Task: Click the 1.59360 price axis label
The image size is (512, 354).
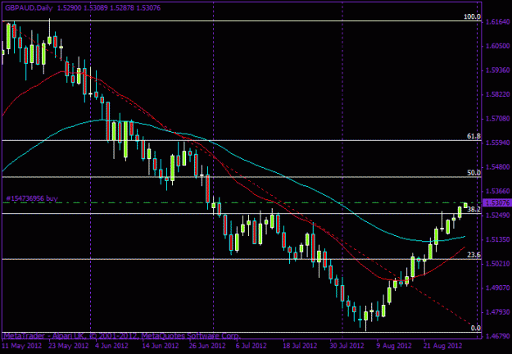Action: tap(497, 70)
